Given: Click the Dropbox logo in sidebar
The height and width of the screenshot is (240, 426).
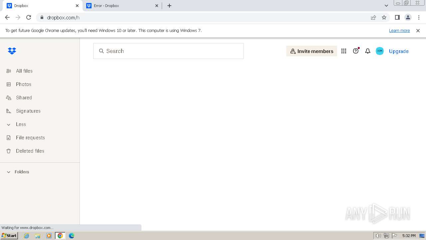Looking at the screenshot, I should [12, 51].
